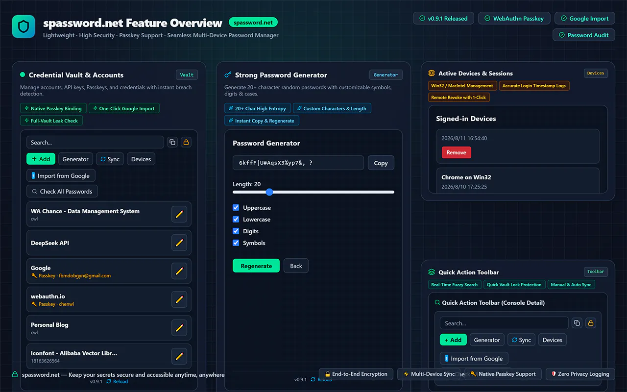Screen dimensions: 627x392
Task: Click the green spassword.net pill tag
Action: (253, 23)
